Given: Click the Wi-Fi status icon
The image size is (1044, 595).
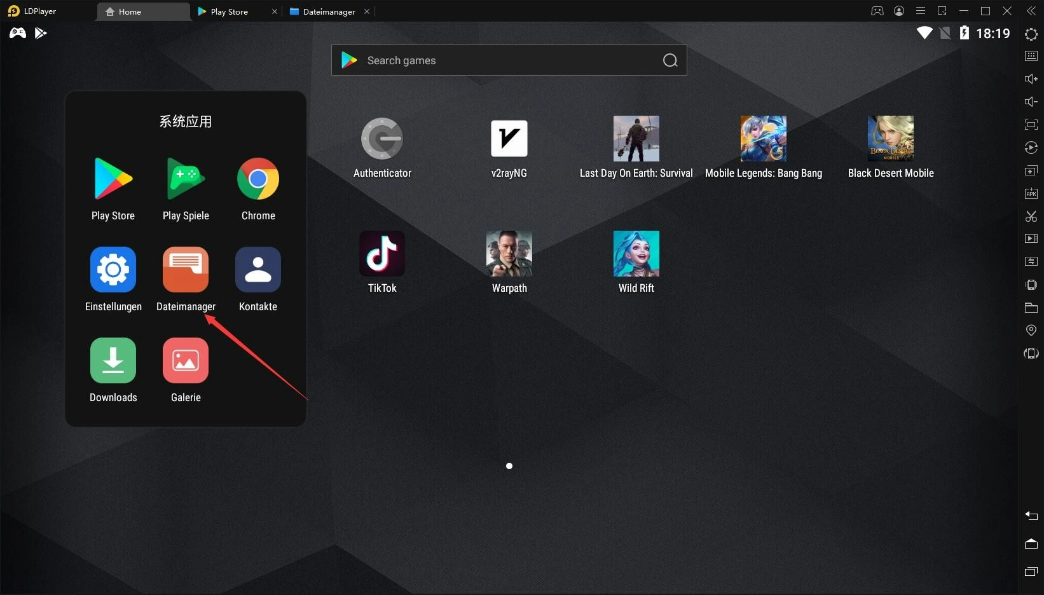Looking at the screenshot, I should pos(924,33).
